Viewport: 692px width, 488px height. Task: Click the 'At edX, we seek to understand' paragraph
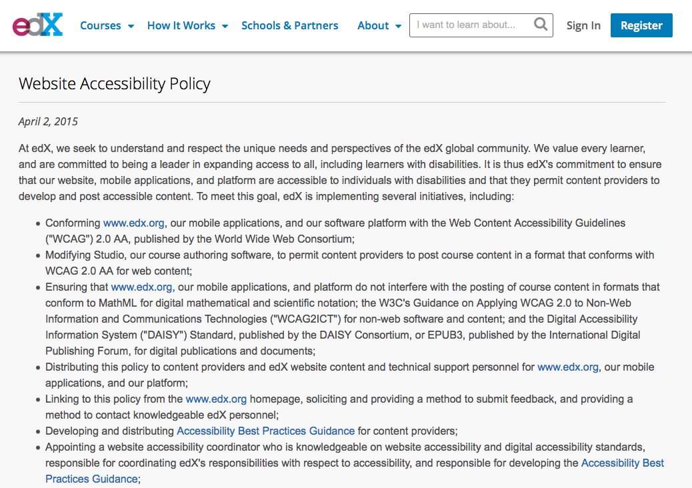[340, 172]
